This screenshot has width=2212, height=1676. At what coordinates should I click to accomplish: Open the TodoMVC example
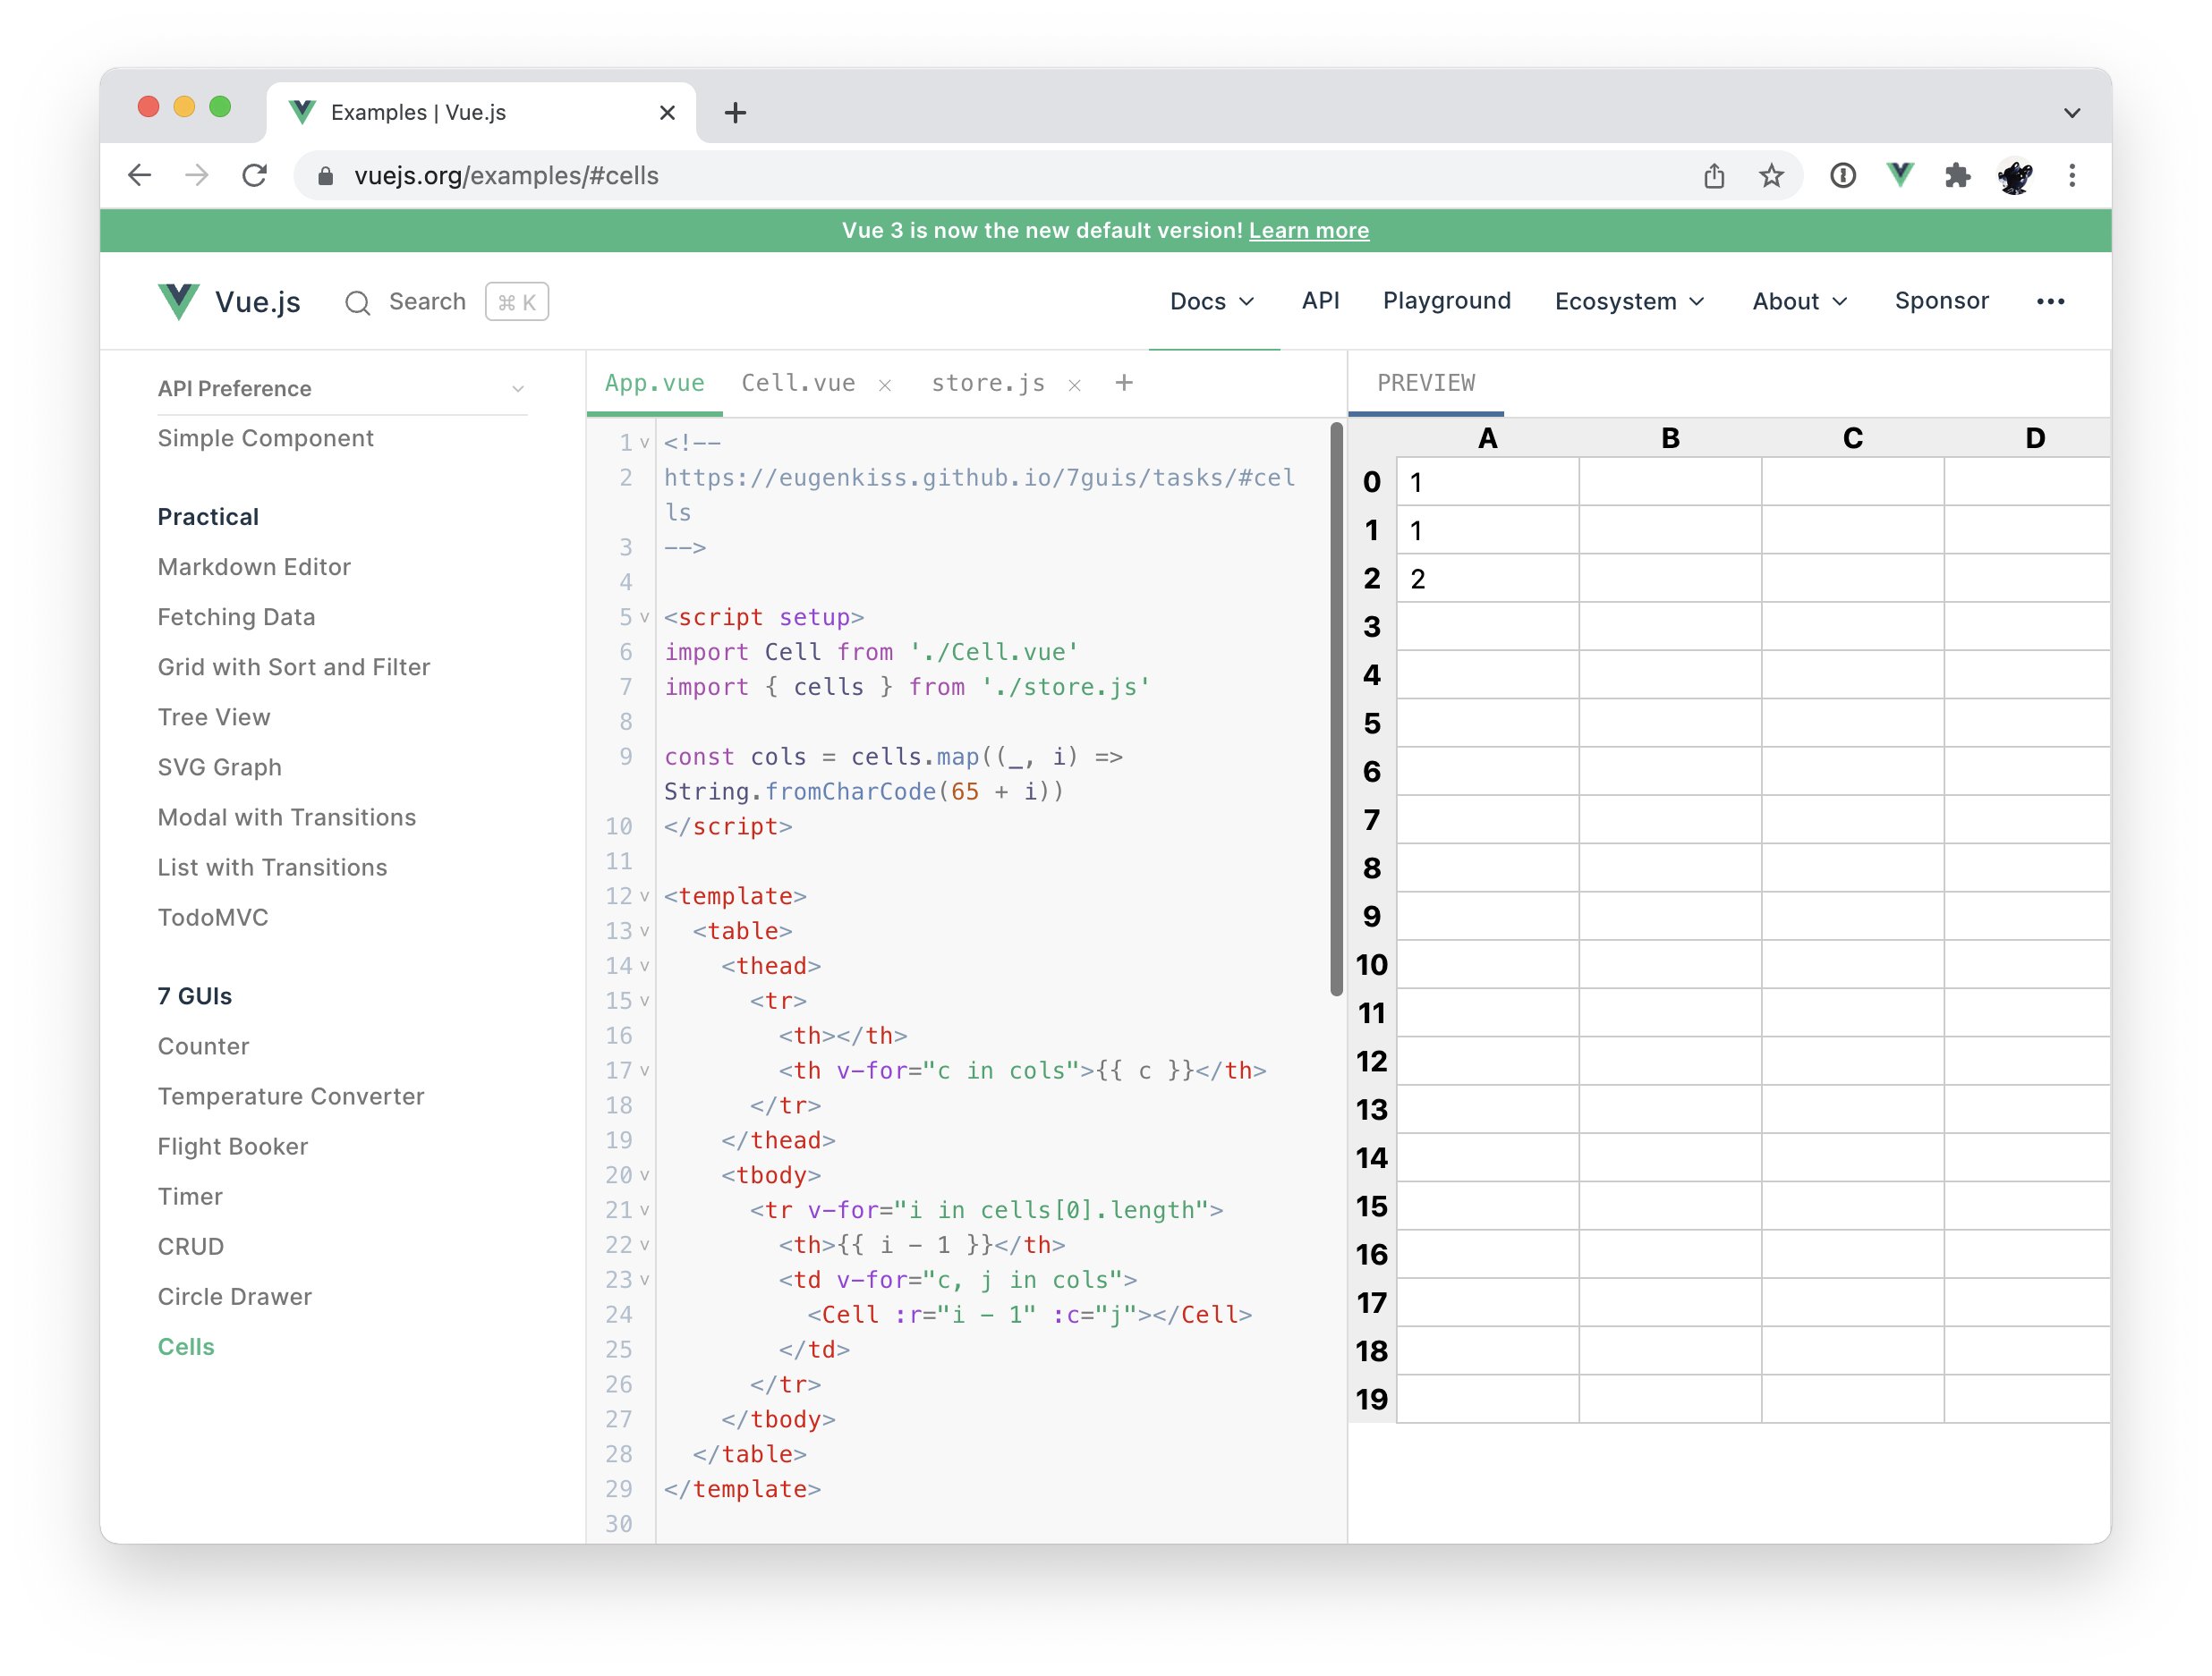coord(213,918)
